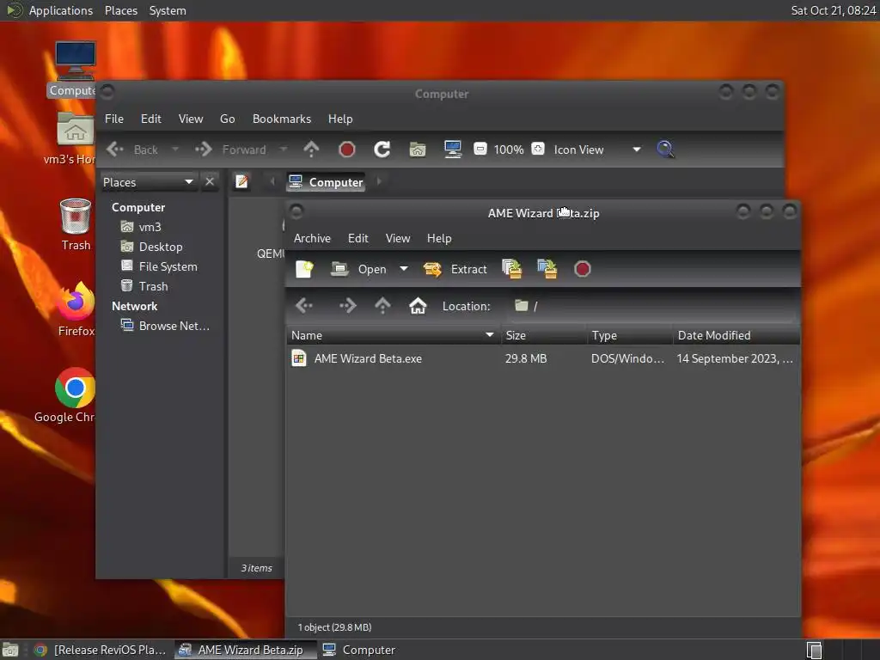Expand Forward history dropdown arrow
880x660 pixels.
pyautogui.click(x=284, y=150)
